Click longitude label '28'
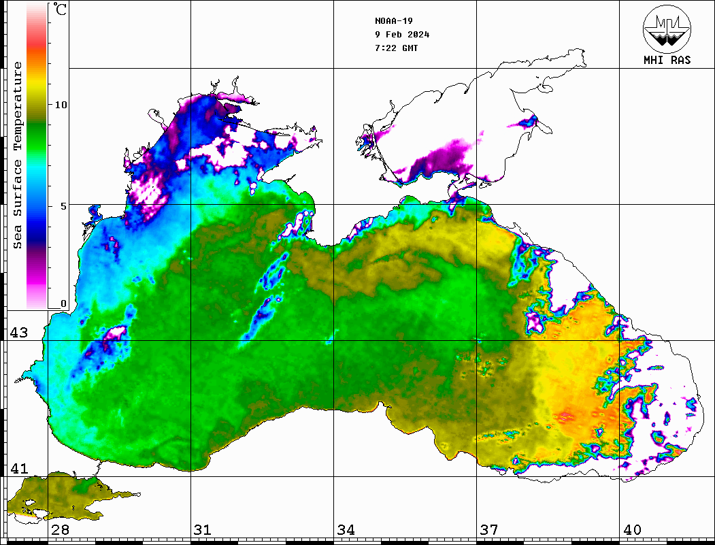The image size is (715, 545). click(x=60, y=529)
